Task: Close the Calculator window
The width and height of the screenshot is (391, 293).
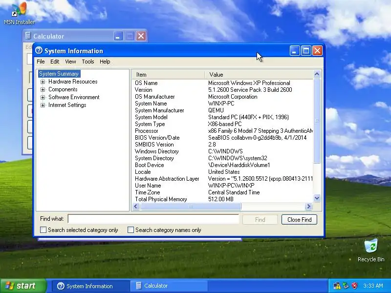Action: pos(141,36)
